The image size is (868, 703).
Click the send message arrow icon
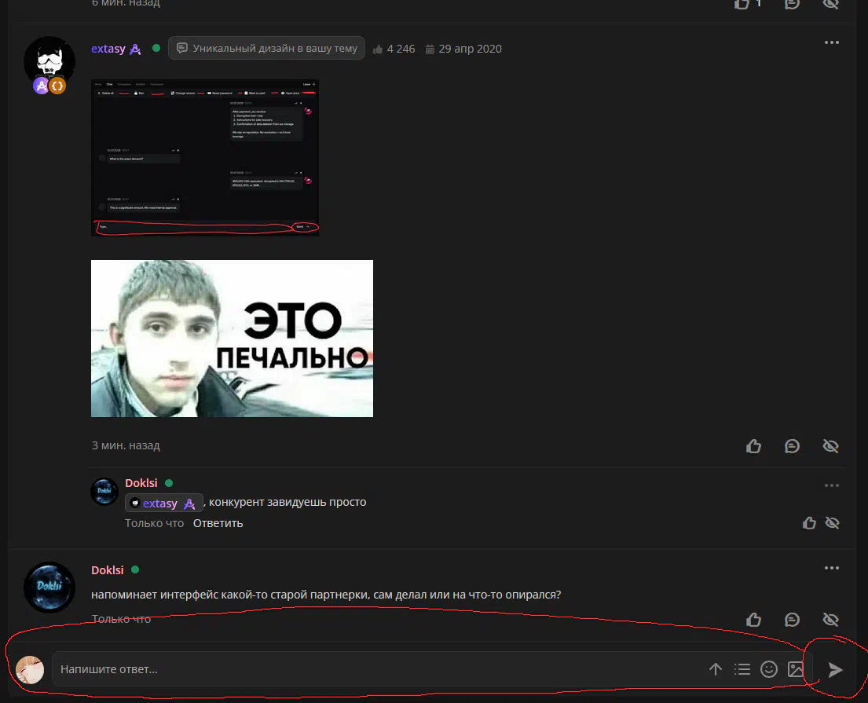tap(835, 669)
